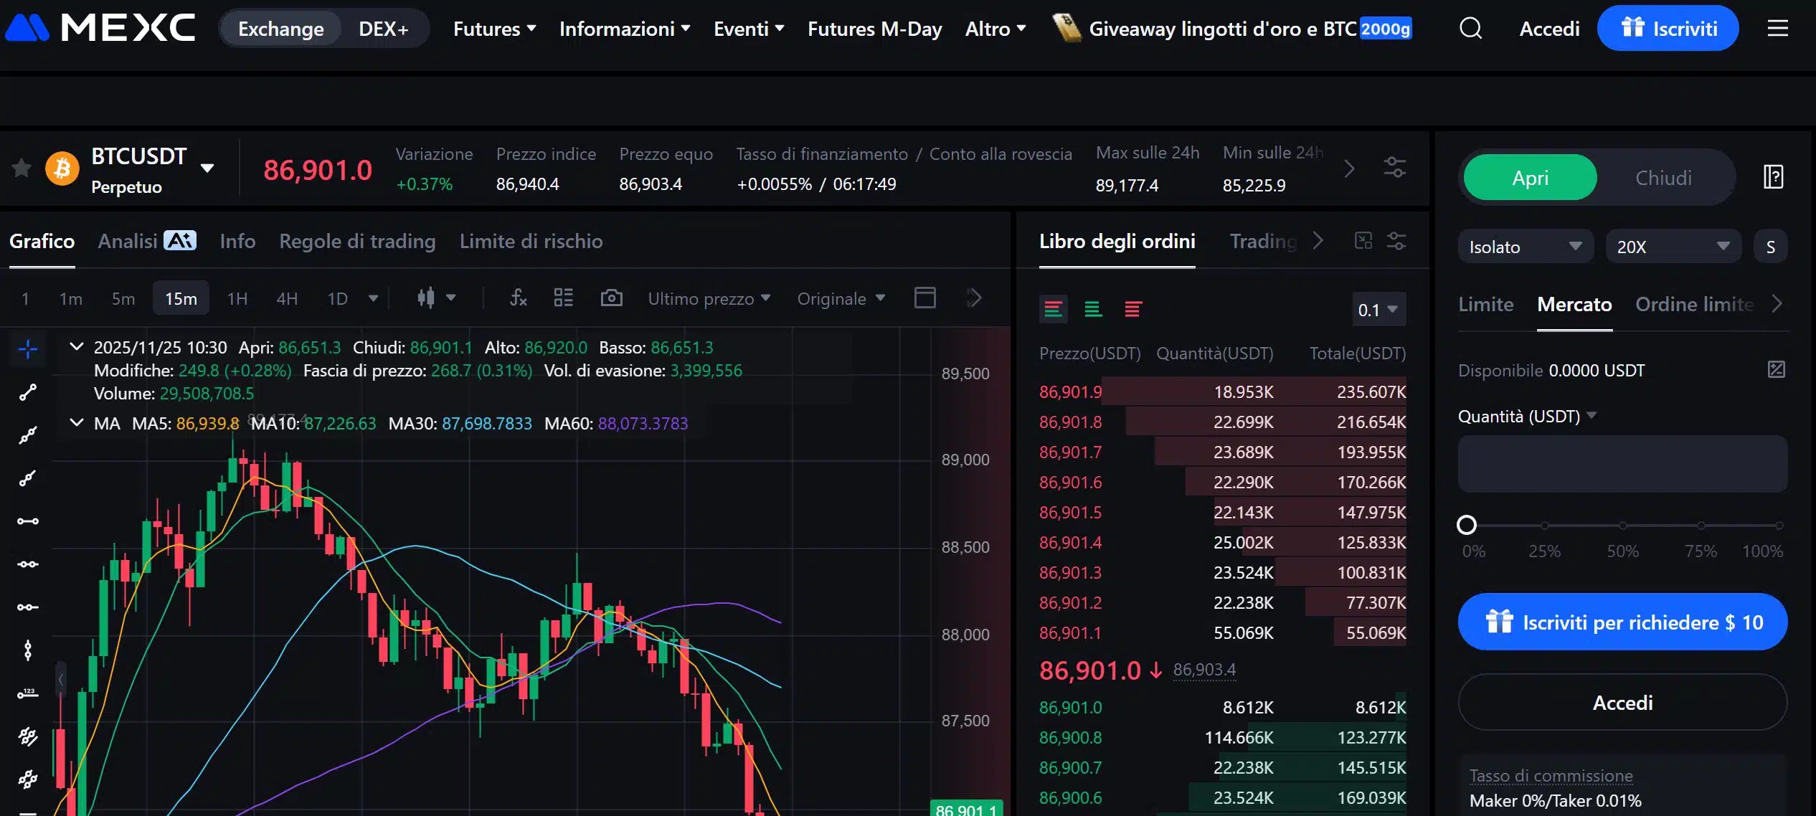
Task: Change order book precision via 0.1 dropdown
Action: (x=1377, y=309)
